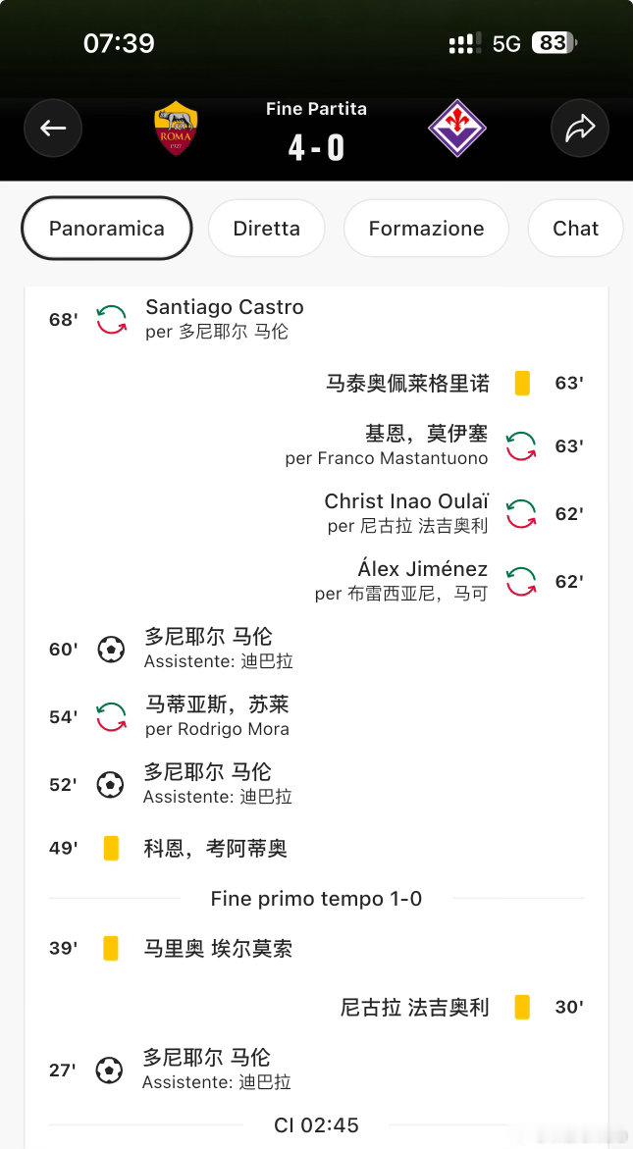Tap the 60' goal ball icon
The image size is (633, 1149).
pyautogui.click(x=111, y=650)
